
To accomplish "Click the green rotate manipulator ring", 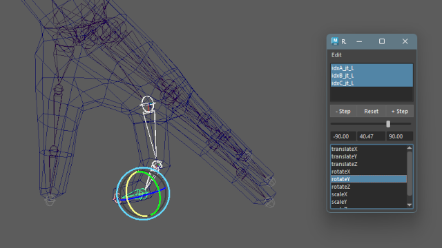I will (x=160, y=197).
